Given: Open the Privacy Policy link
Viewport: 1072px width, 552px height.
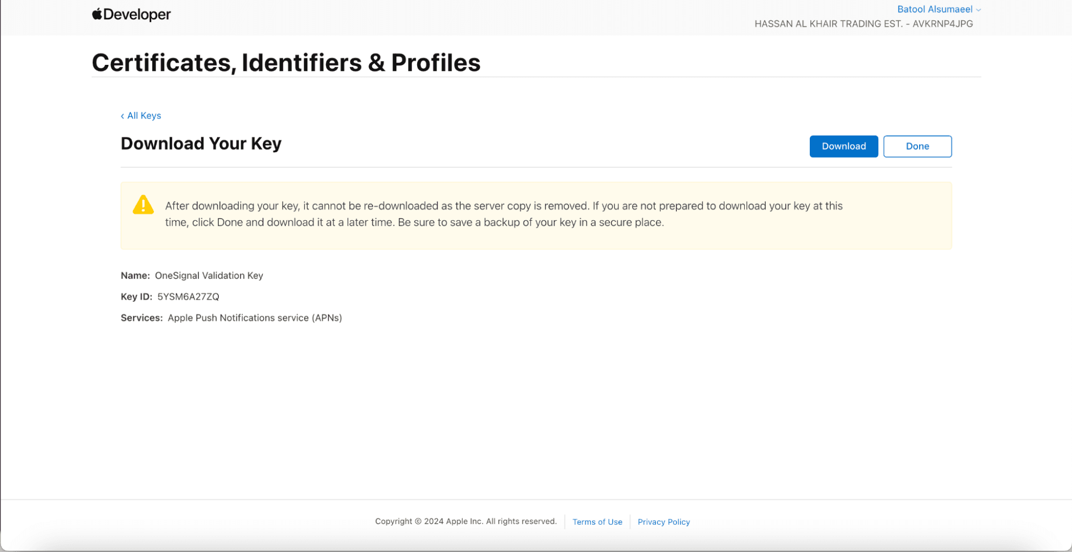Looking at the screenshot, I should click(x=663, y=522).
